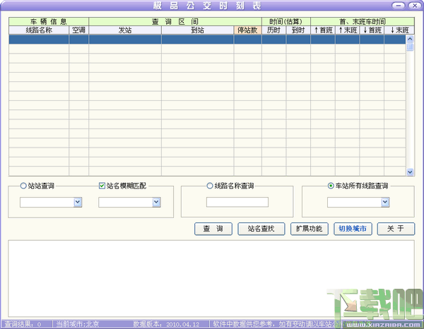Click the table scrollbar down arrow
The width and height of the screenshot is (424, 329).
tap(410, 172)
